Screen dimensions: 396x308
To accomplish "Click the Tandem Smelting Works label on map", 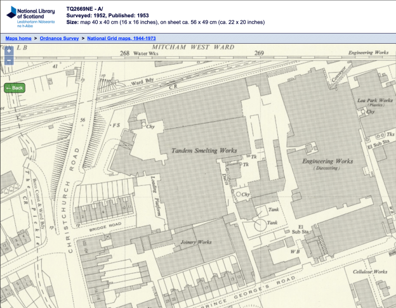I will pyautogui.click(x=204, y=150).
